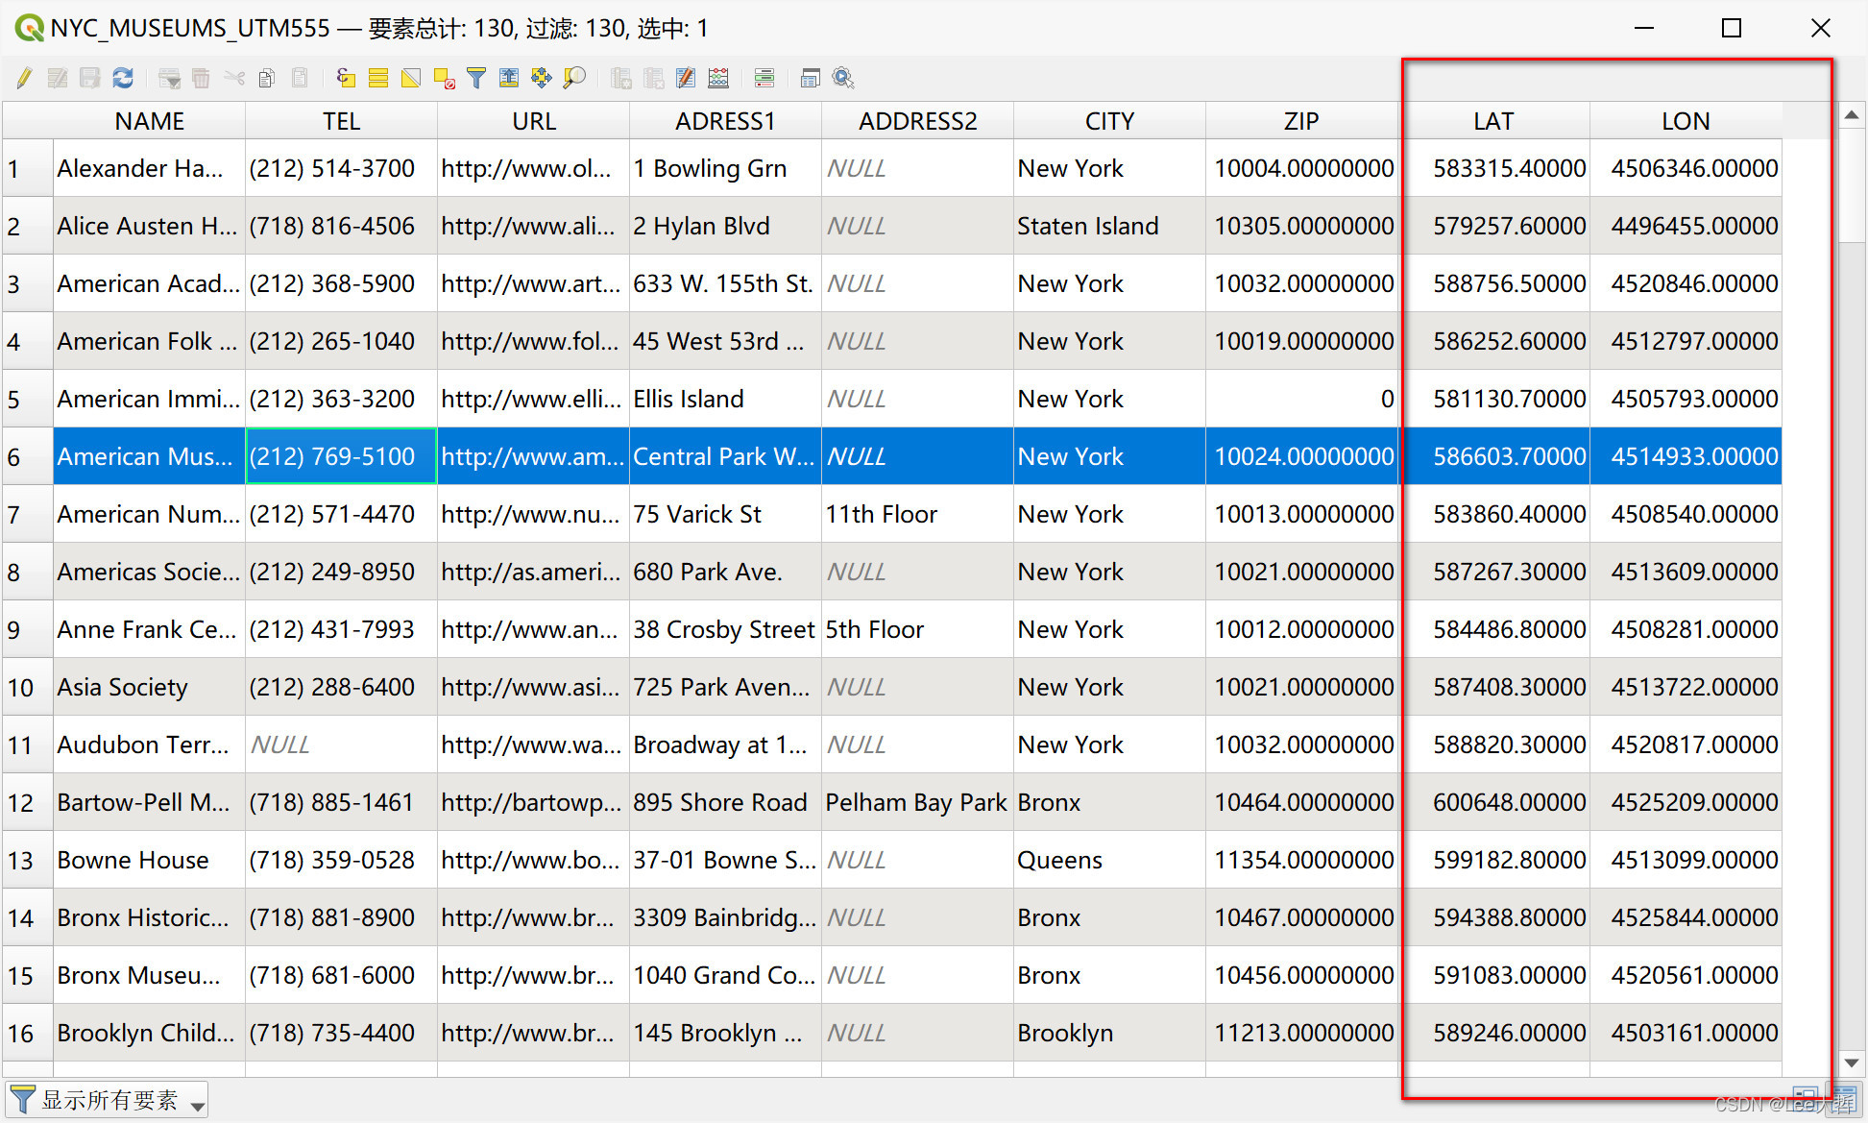Click the Delete field icon
Viewport: 1868px width, 1123px height.
pyautogui.click(x=654, y=79)
